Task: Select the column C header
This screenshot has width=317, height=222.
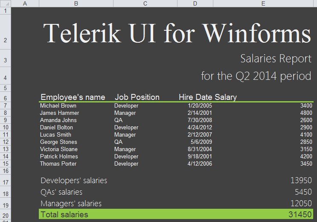Action: [x=145, y=3]
